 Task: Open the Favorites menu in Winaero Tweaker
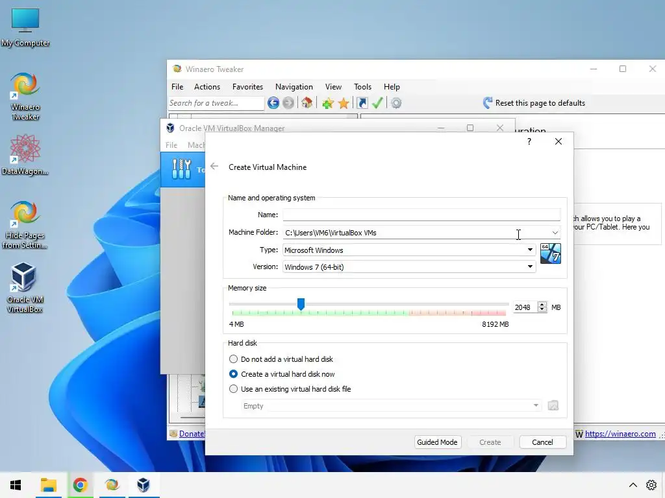247,87
